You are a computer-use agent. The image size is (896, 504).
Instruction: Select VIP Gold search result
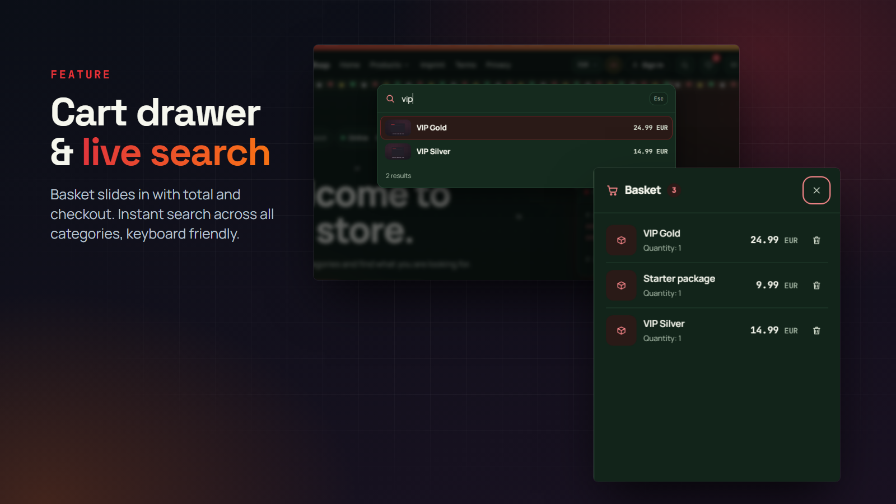click(526, 128)
